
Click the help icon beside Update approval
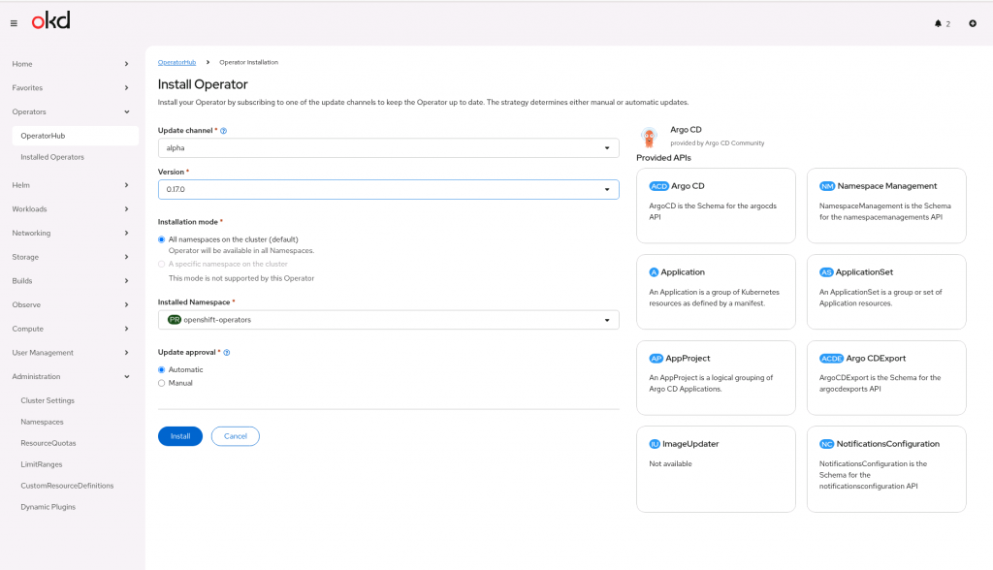click(227, 353)
